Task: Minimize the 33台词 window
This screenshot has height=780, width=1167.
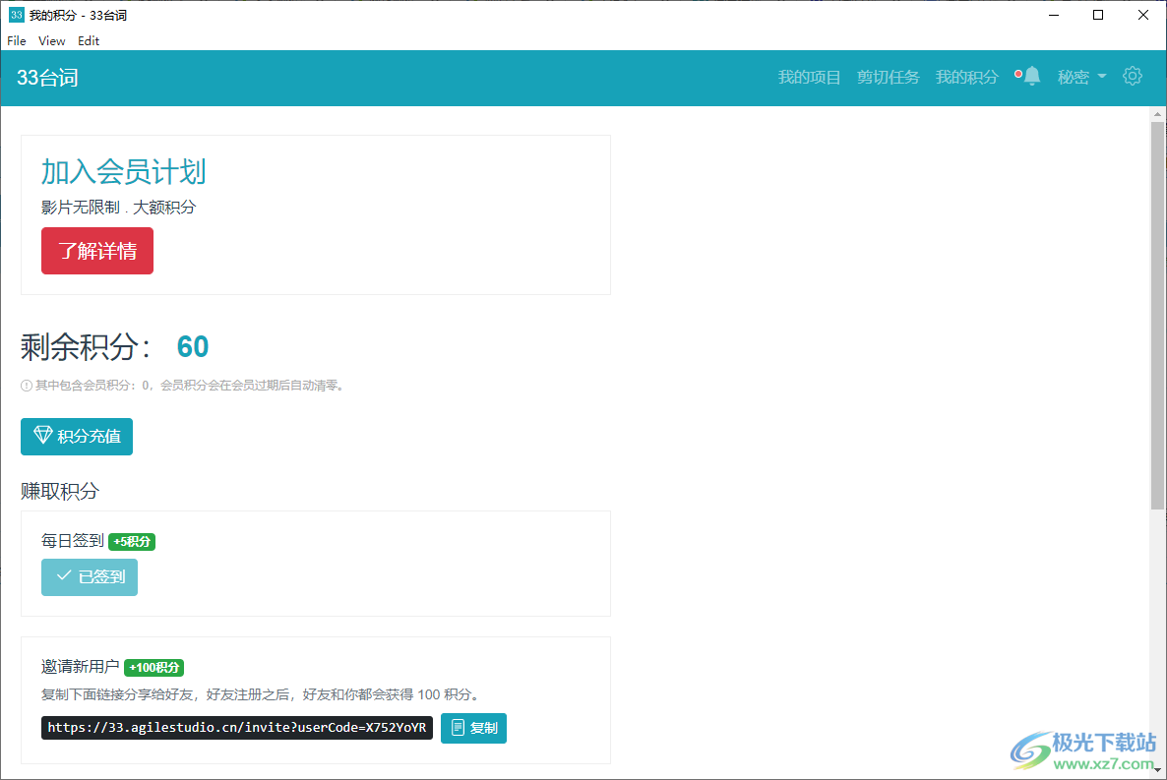Action: click(x=1054, y=15)
